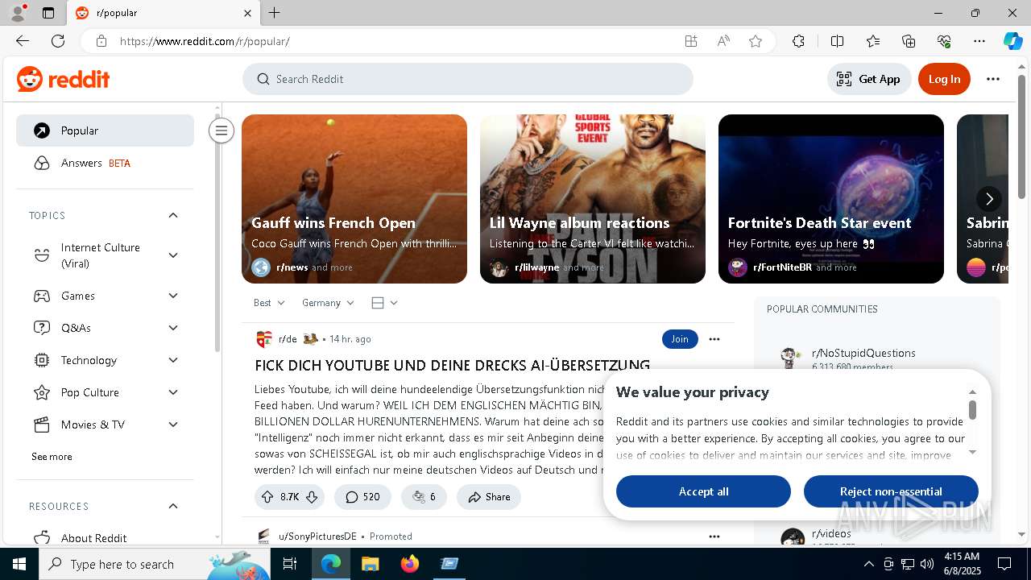Open the browser App available icon
This screenshot has width=1031, height=580.
[691, 41]
